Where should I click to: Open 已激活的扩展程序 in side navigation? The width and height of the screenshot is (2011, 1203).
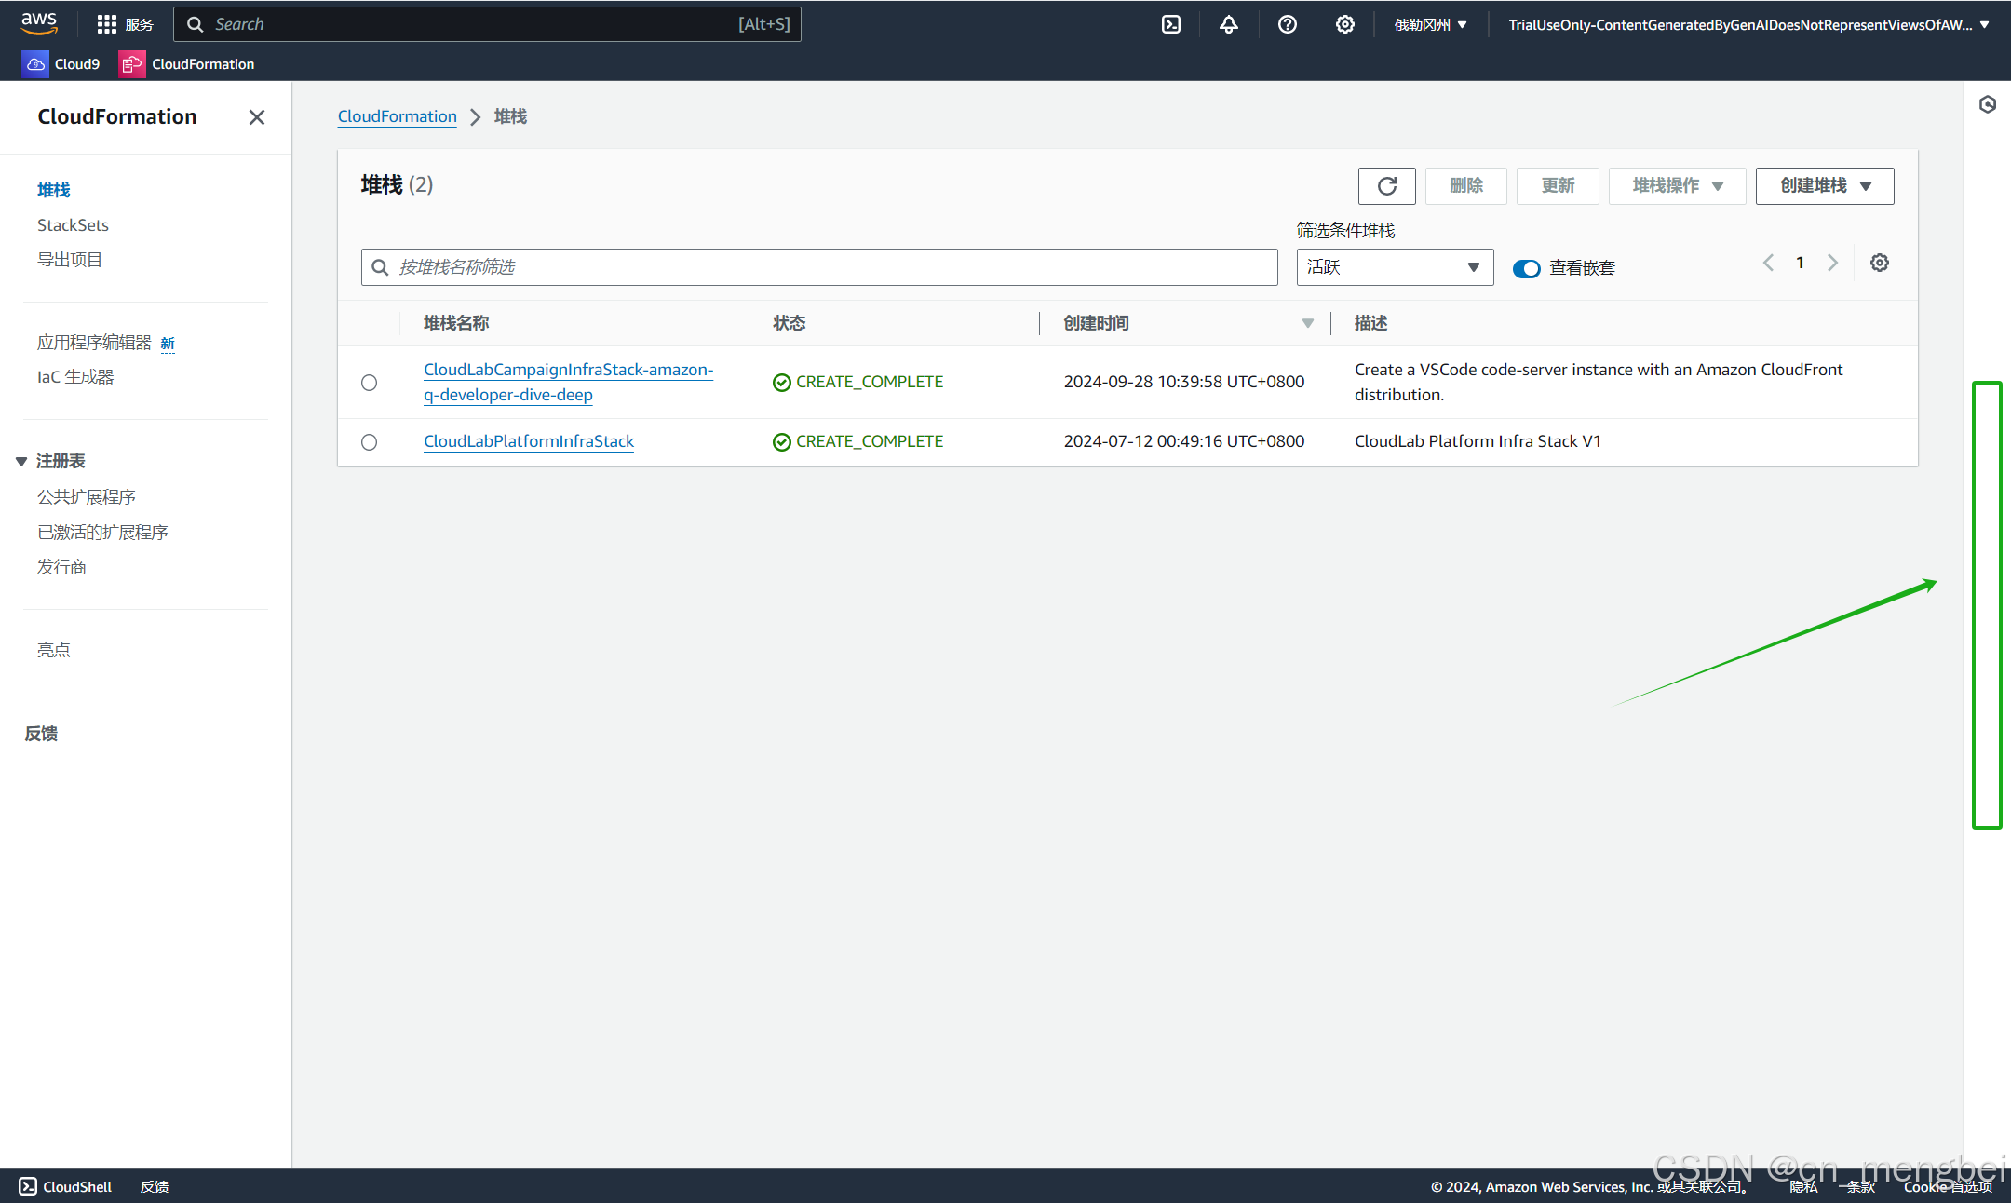coord(102,533)
